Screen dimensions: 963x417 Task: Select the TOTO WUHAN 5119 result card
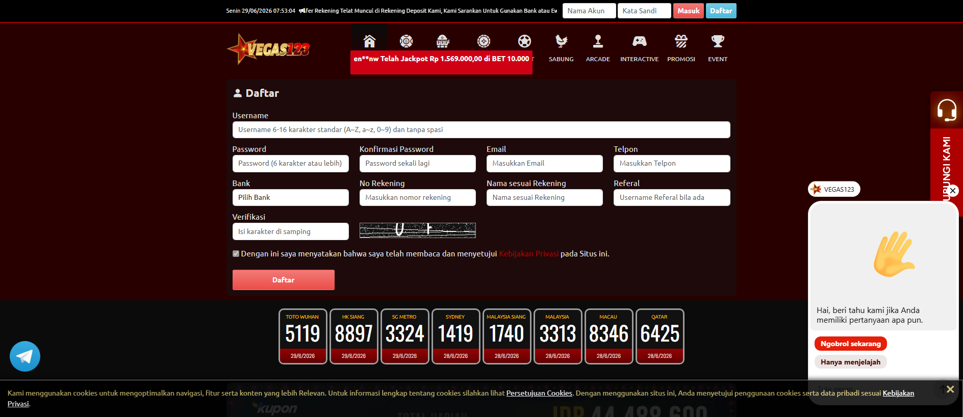[x=302, y=336]
